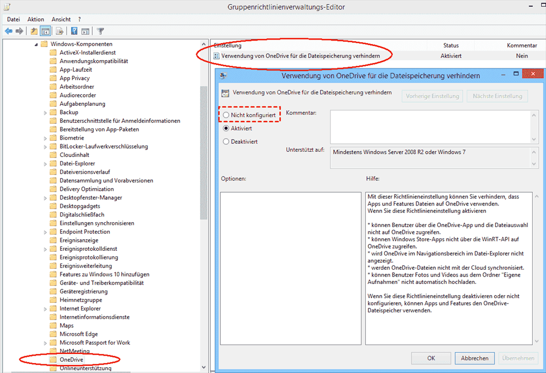Image resolution: width=546 pixels, height=373 pixels.
Task: Click the Heimnetzgruppe folder icon
Action: coord(53,300)
